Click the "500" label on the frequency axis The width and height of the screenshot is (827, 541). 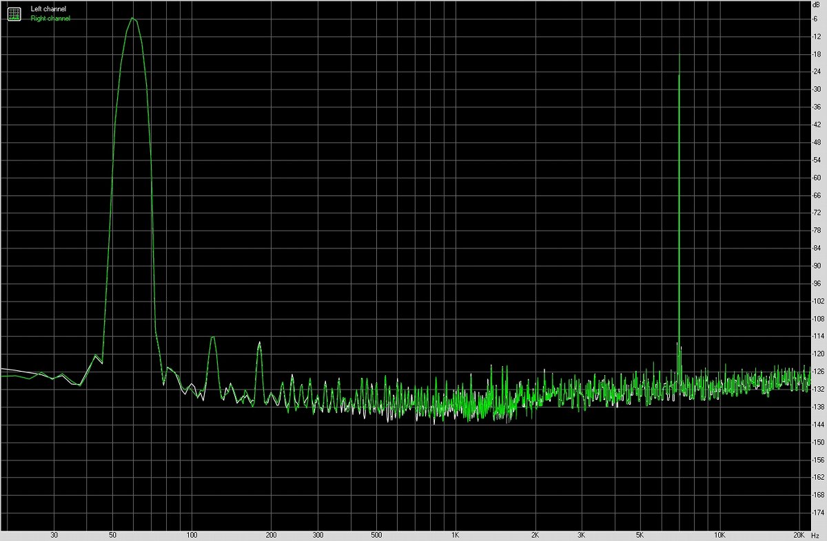click(376, 535)
